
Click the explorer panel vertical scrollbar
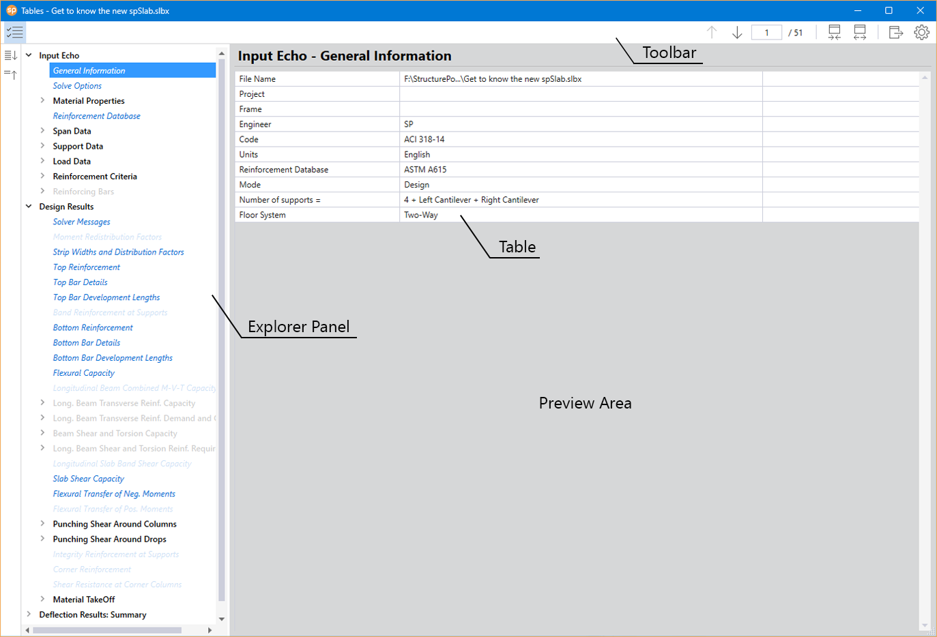click(x=221, y=329)
